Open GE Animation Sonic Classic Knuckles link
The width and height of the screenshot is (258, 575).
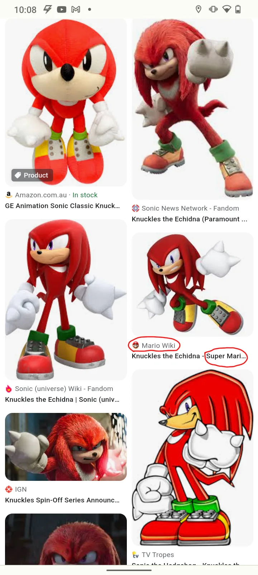point(63,206)
